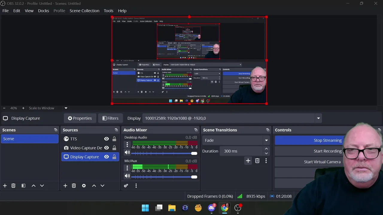The height and width of the screenshot is (215, 383).
Task: Remove selected scene with trash icon
Action: 13,186
